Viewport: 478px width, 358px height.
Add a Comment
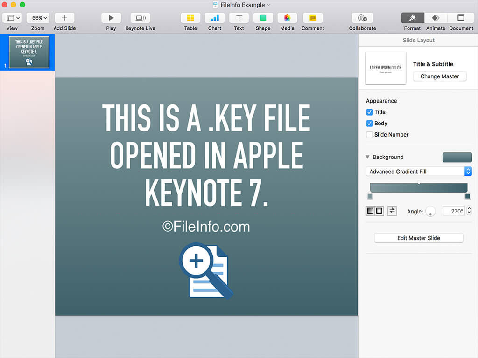[313, 18]
